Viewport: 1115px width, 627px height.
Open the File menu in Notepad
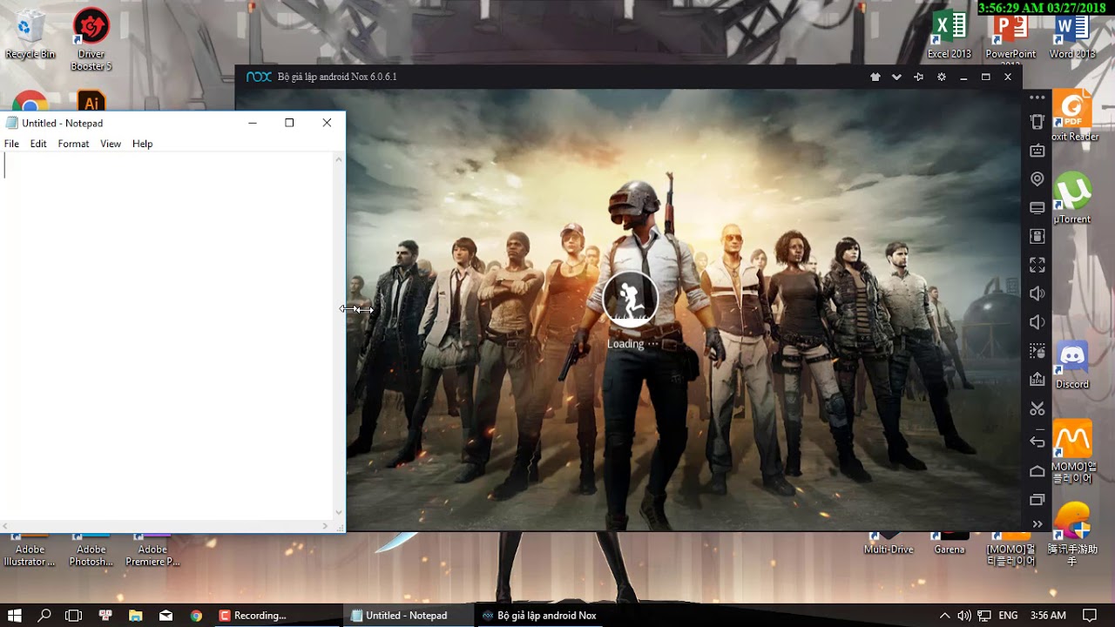(11, 144)
